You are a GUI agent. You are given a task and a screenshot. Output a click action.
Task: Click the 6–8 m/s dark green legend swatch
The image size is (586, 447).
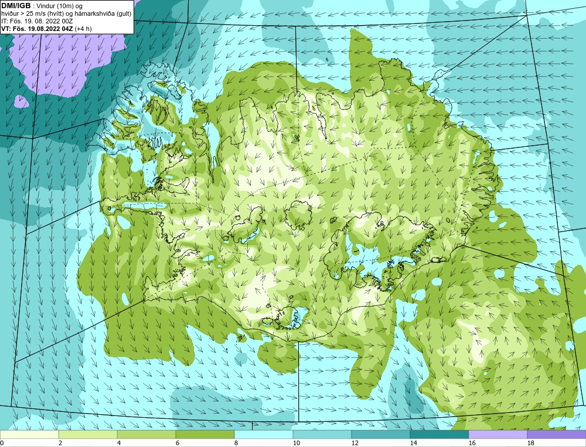(205, 435)
